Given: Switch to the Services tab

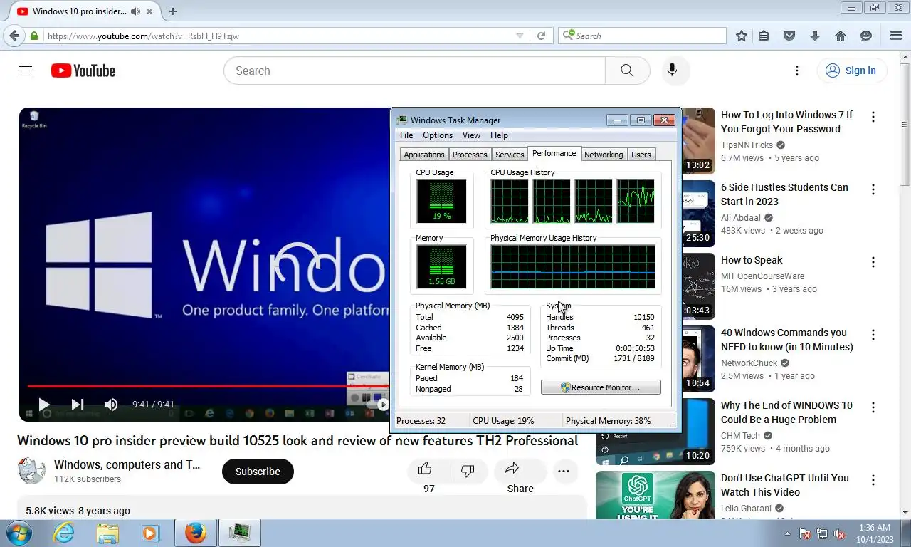Looking at the screenshot, I should (510, 155).
